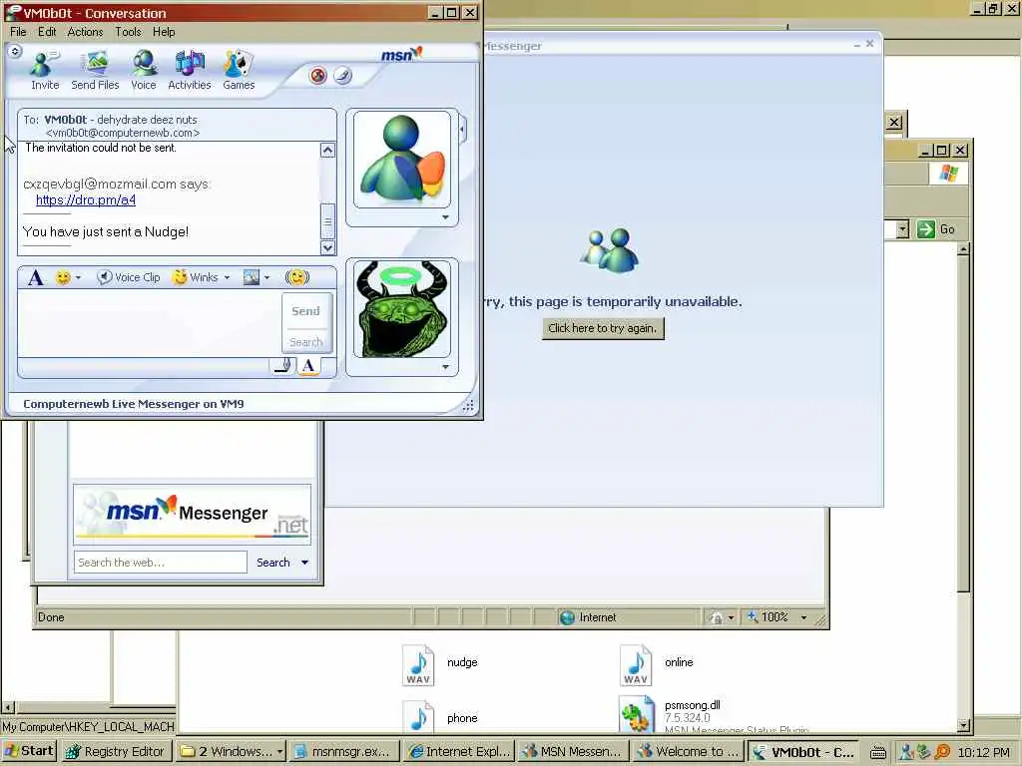The width and height of the screenshot is (1022, 766).
Task: Start a Voice call from the toolbar
Action: (x=144, y=71)
